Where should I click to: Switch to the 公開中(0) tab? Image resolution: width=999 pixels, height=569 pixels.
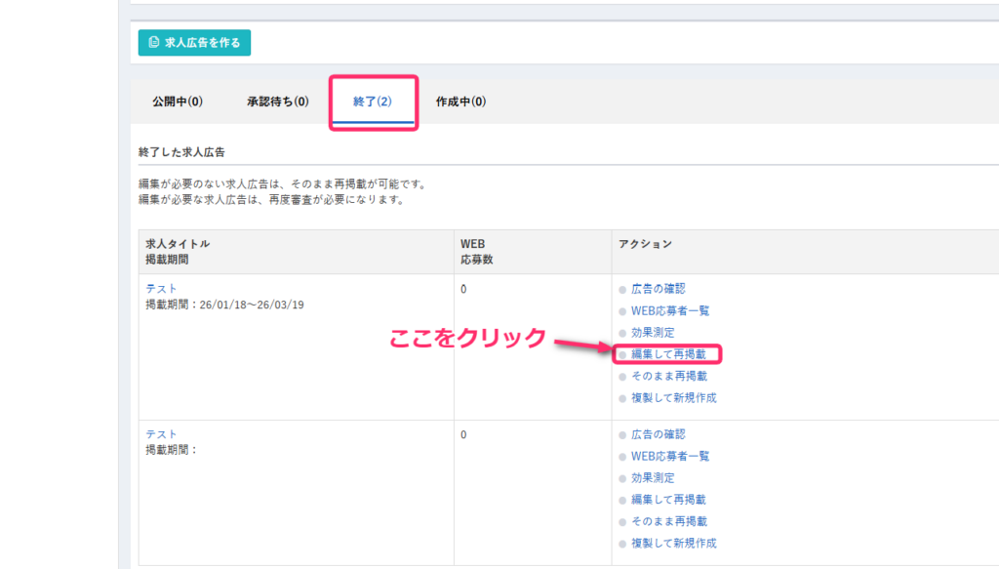pyautogui.click(x=177, y=102)
